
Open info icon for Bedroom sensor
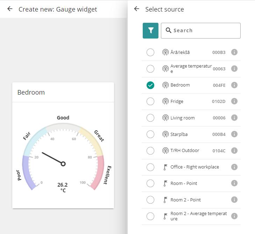point(234,85)
